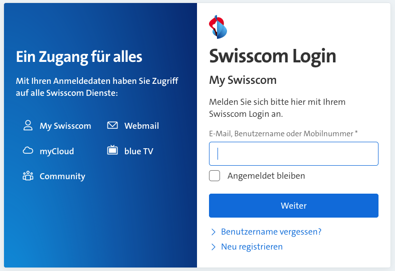Click the Webmail envelope icon
The height and width of the screenshot is (271, 395).
[112, 126]
